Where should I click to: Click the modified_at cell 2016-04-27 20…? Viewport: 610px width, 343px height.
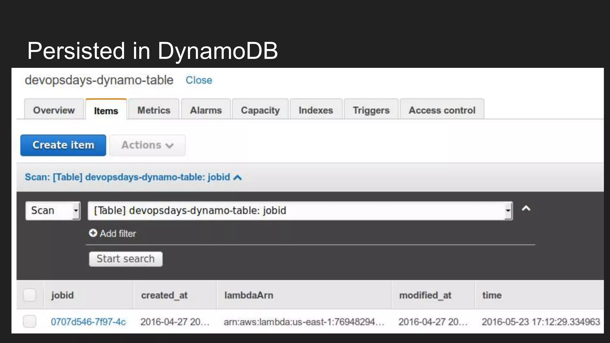pyautogui.click(x=433, y=322)
